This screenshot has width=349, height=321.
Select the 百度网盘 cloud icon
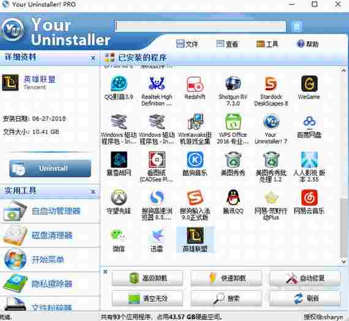coord(309,122)
